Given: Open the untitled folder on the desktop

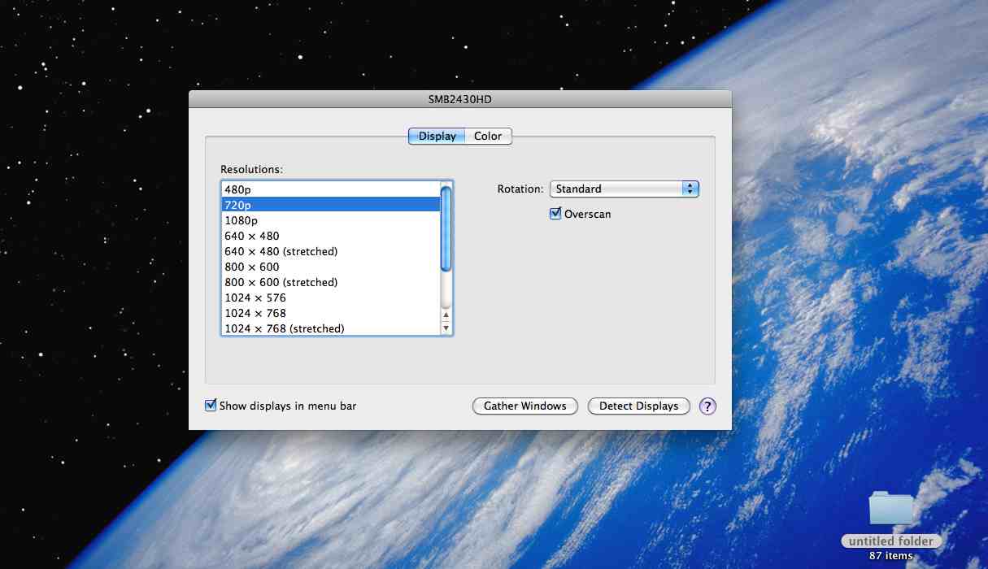Looking at the screenshot, I should (890, 510).
